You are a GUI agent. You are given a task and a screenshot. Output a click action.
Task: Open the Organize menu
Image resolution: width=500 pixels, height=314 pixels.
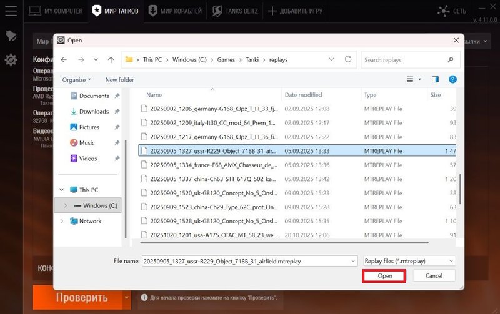(76, 80)
